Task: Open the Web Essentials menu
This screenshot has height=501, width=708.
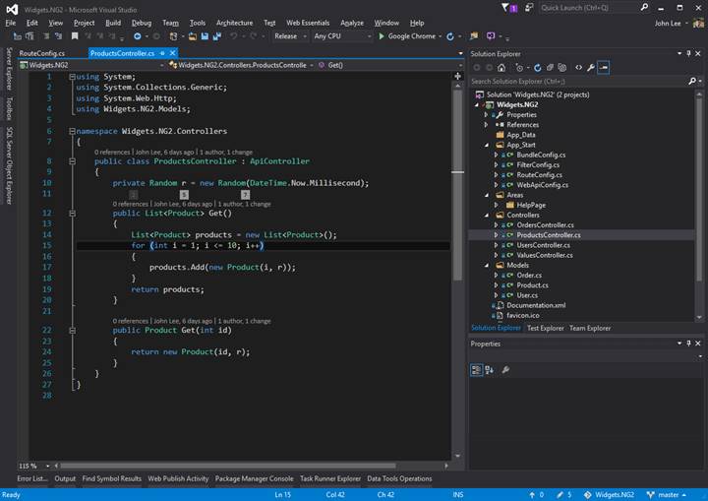Action: (308, 23)
